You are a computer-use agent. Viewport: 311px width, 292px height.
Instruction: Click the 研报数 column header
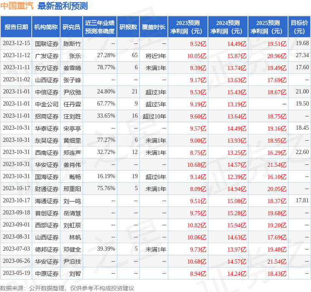pos(128,27)
